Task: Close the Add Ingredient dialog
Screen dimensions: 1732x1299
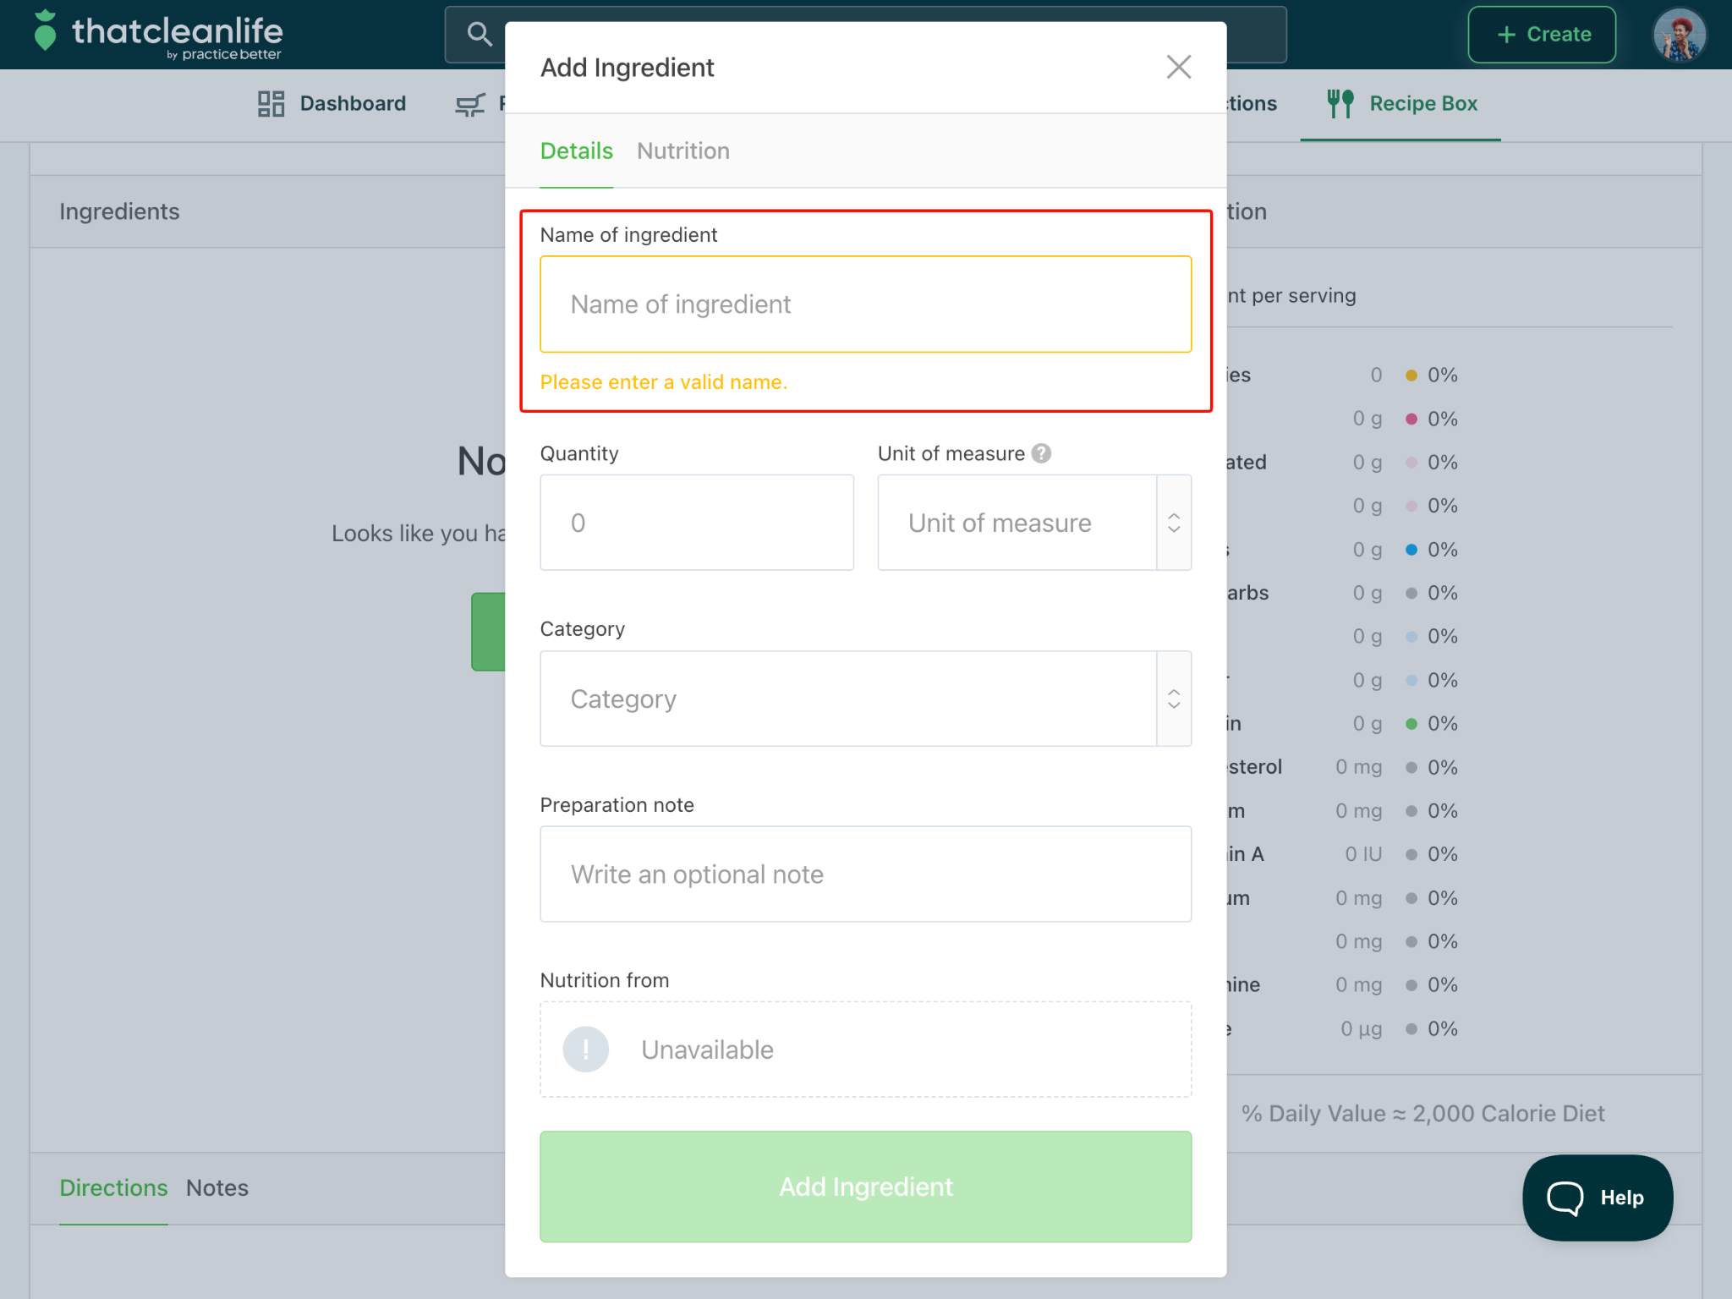Action: 1178,67
